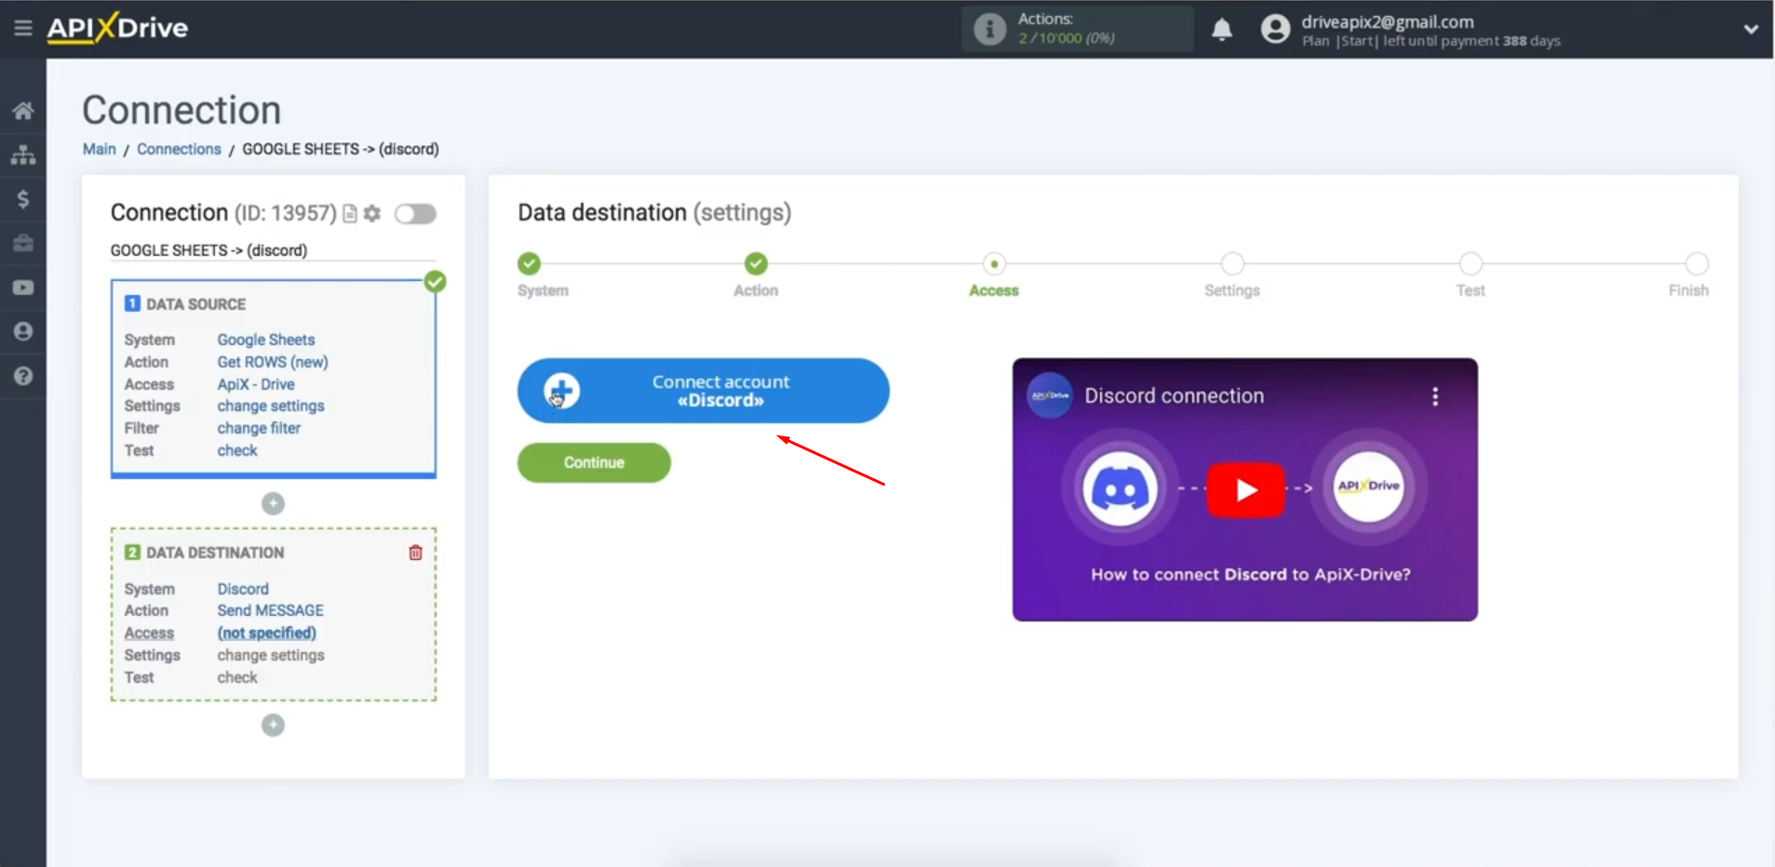Open the hamburger menu

point(22,27)
